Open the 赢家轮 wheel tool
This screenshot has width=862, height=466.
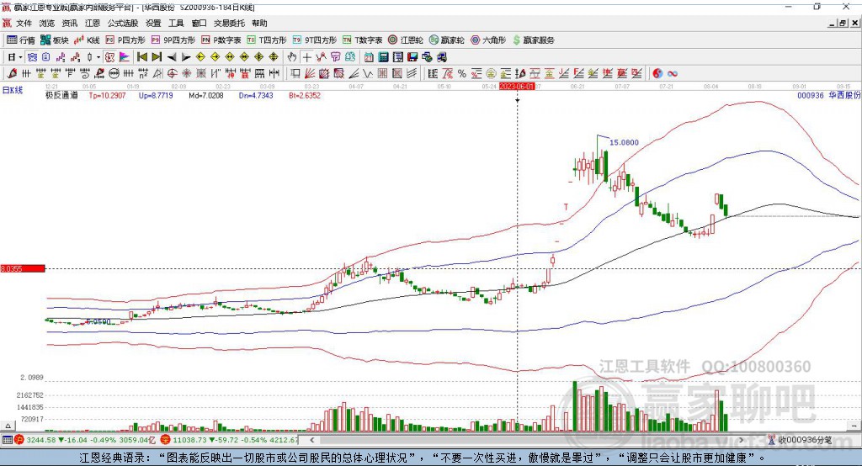446,40
